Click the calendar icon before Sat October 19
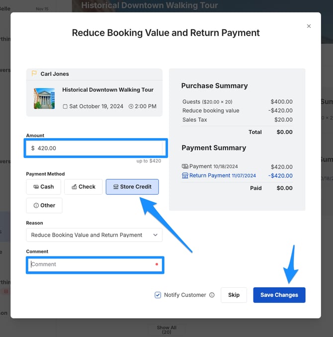This screenshot has width=333, height=337. pyautogui.click(x=65, y=106)
